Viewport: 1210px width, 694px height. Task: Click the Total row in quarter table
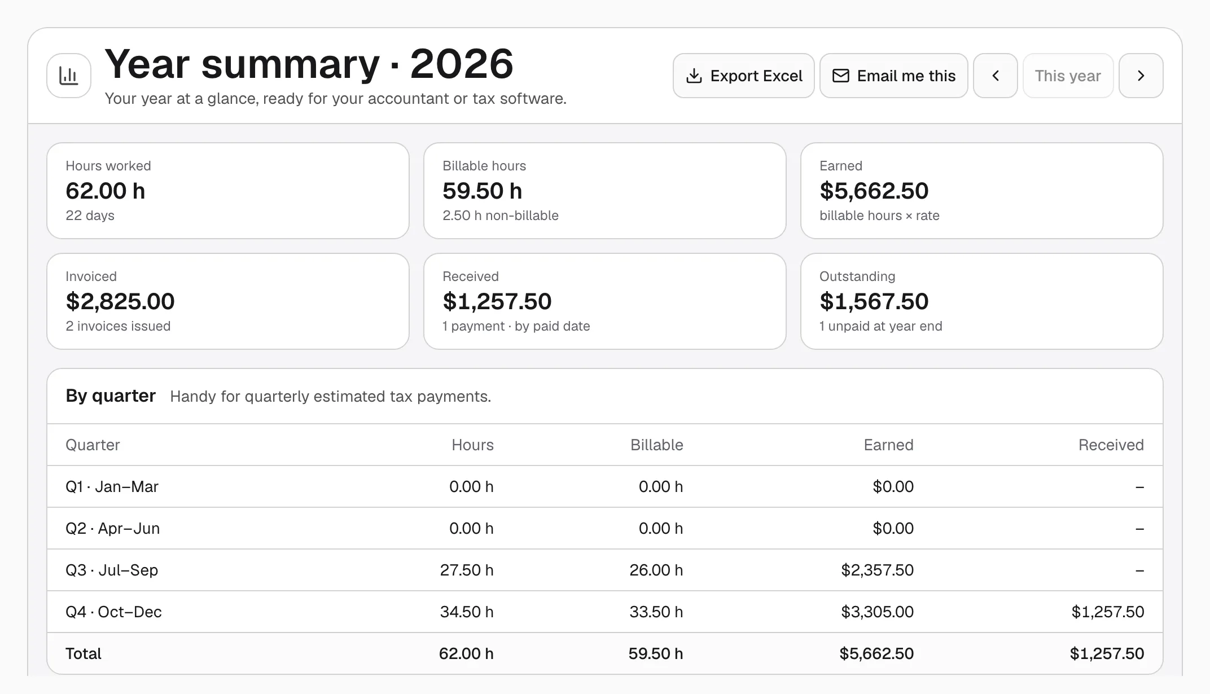point(605,653)
